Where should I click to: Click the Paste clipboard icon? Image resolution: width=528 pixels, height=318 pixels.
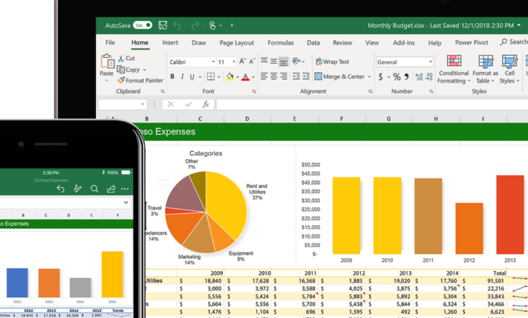coord(108,62)
